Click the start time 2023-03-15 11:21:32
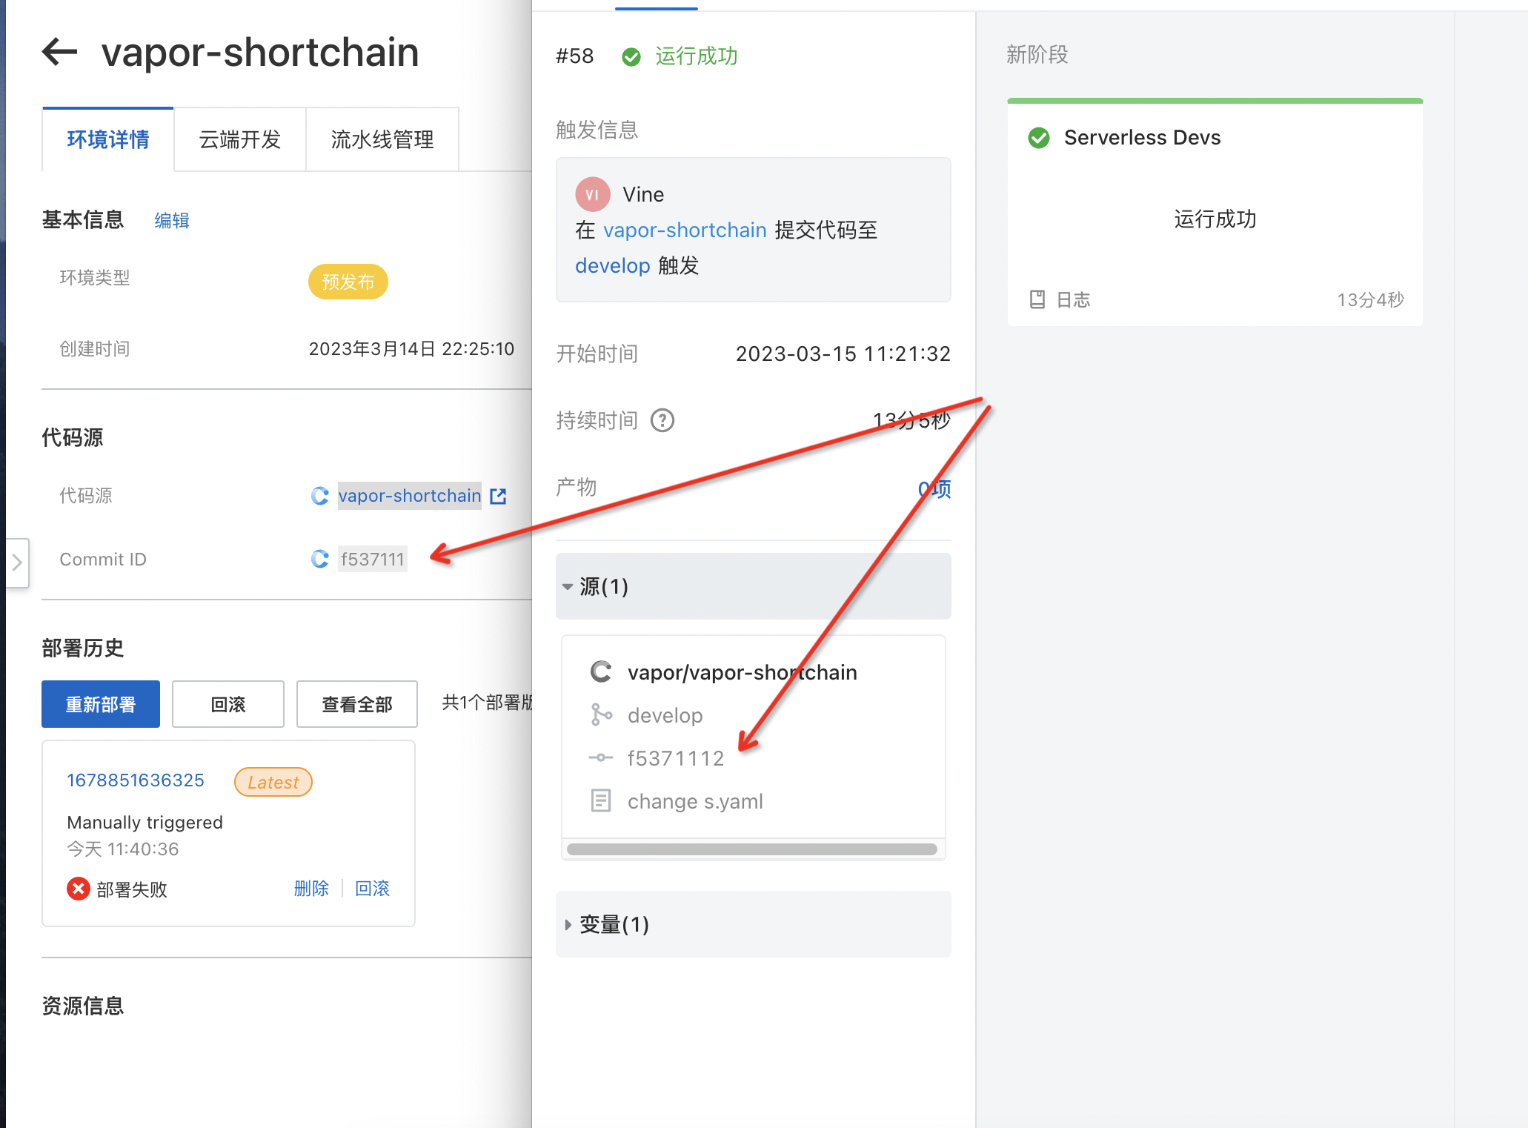This screenshot has width=1528, height=1128. pyautogui.click(x=843, y=354)
